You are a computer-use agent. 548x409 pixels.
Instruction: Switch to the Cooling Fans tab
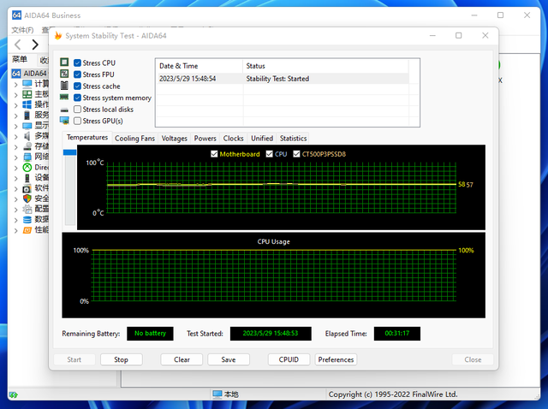[x=134, y=139]
